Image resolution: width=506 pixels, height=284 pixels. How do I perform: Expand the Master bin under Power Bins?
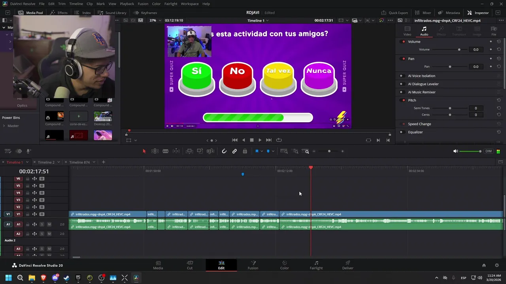(x=4, y=126)
